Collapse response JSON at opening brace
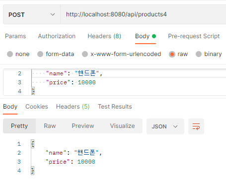226x181 pixels. click(33, 144)
